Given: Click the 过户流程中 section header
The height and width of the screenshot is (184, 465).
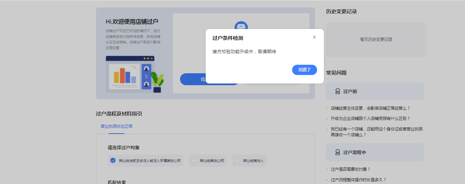Looking at the screenshot, I should coord(375,152).
